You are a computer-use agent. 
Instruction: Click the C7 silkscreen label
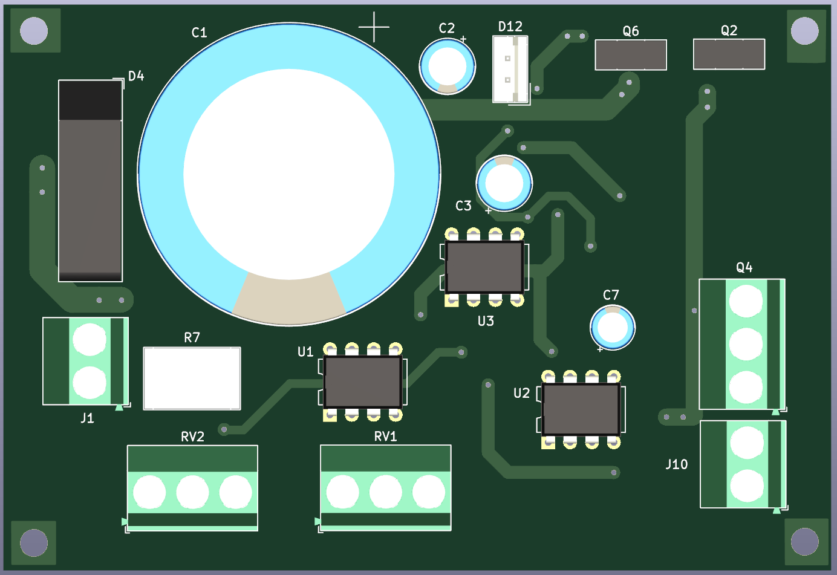click(611, 295)
